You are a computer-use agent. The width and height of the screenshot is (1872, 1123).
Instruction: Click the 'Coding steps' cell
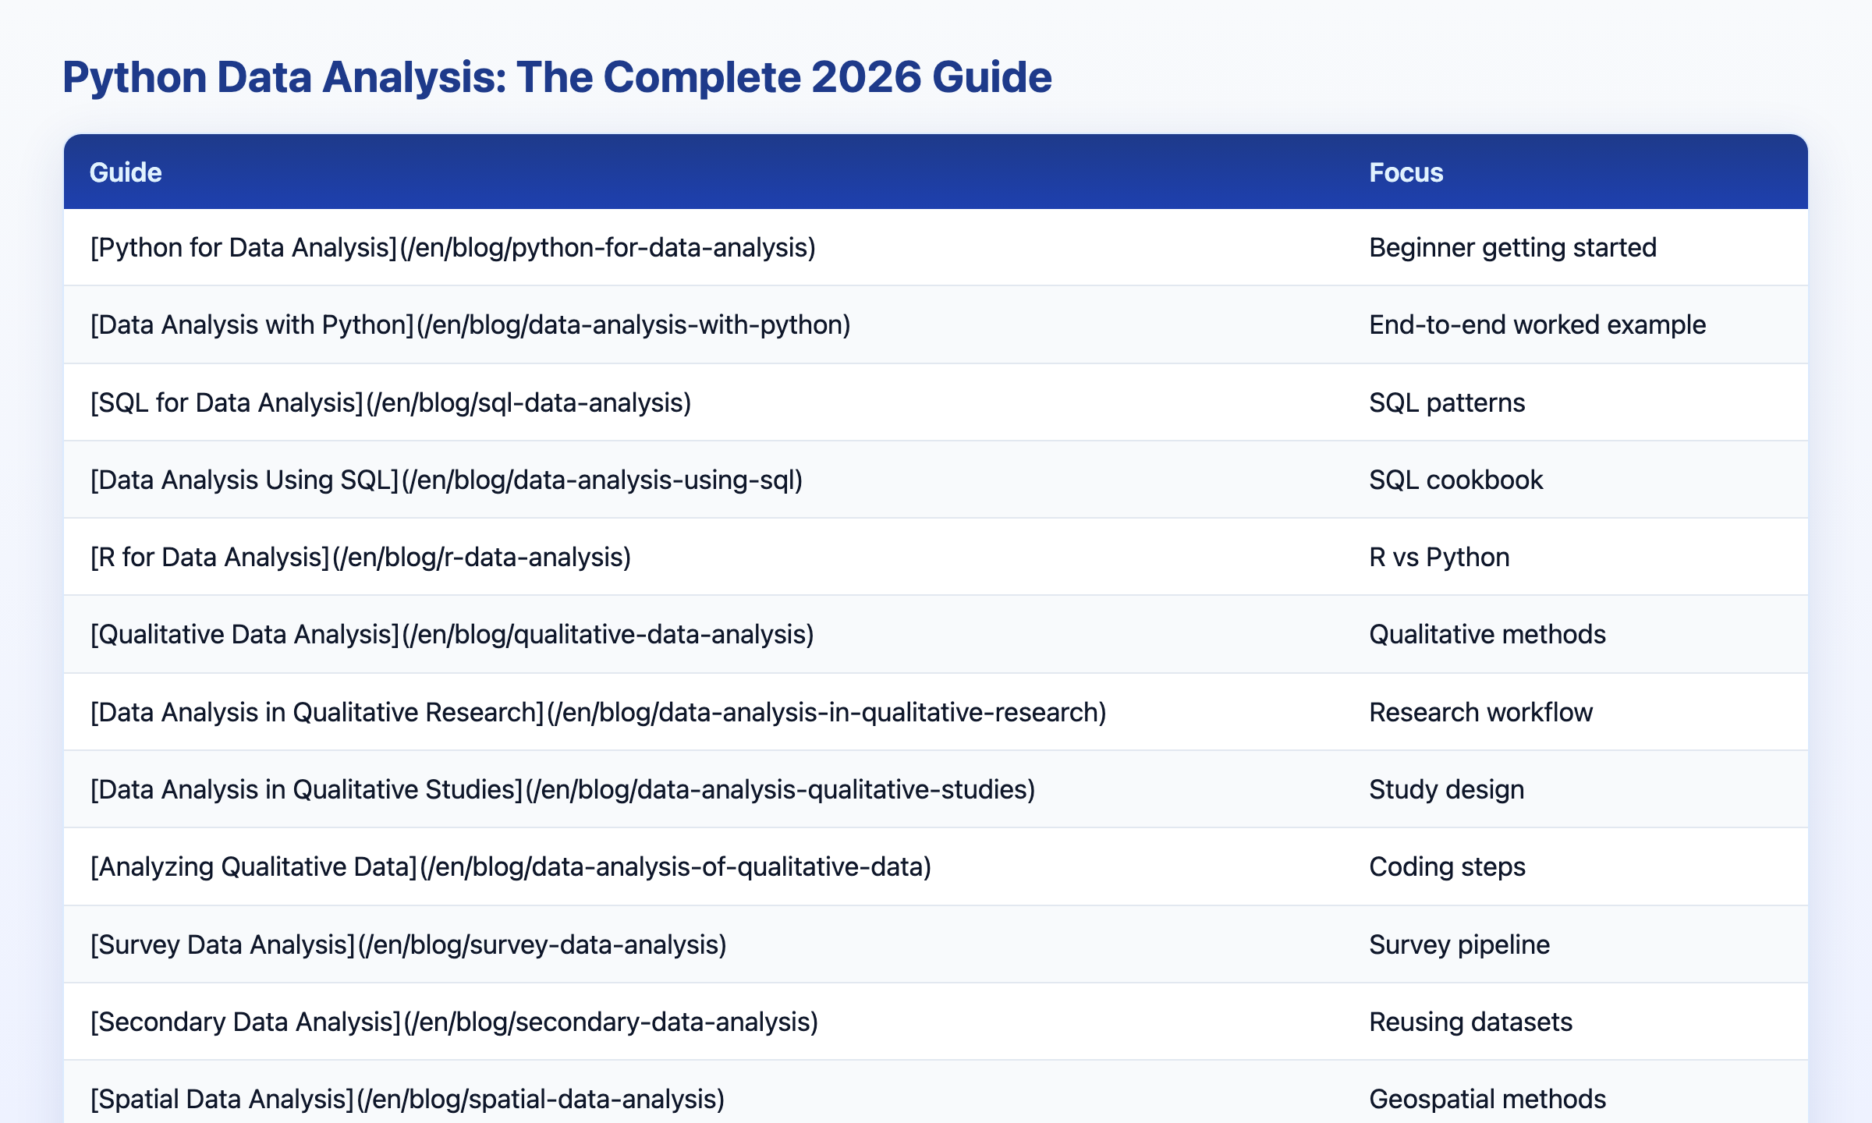1447,866
